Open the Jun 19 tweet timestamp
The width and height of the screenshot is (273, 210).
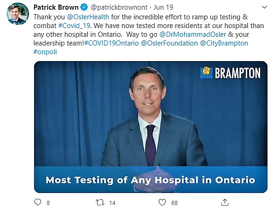[x=163, y=7]
